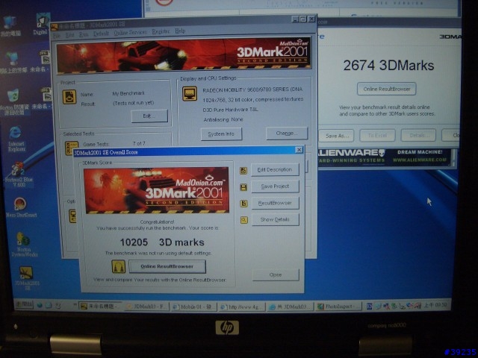
Task: Switch to the 3DMark03 - F... taskbar button
Action: tap(146, 307)
